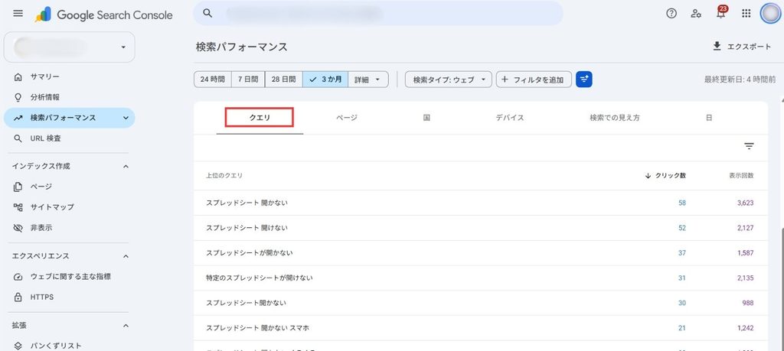Click query row 特定のスプレッドシートが開けない
The height and width of the screenshot is (351, 784).
click(x=481, y=278)
